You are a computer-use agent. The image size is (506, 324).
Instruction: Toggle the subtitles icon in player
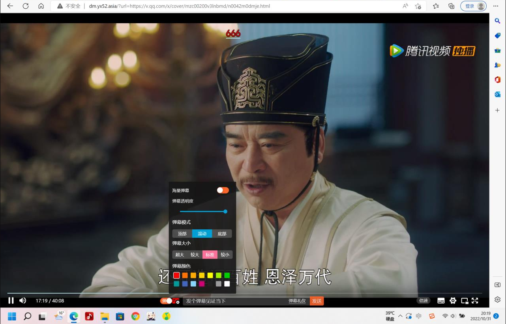(441, 301)
